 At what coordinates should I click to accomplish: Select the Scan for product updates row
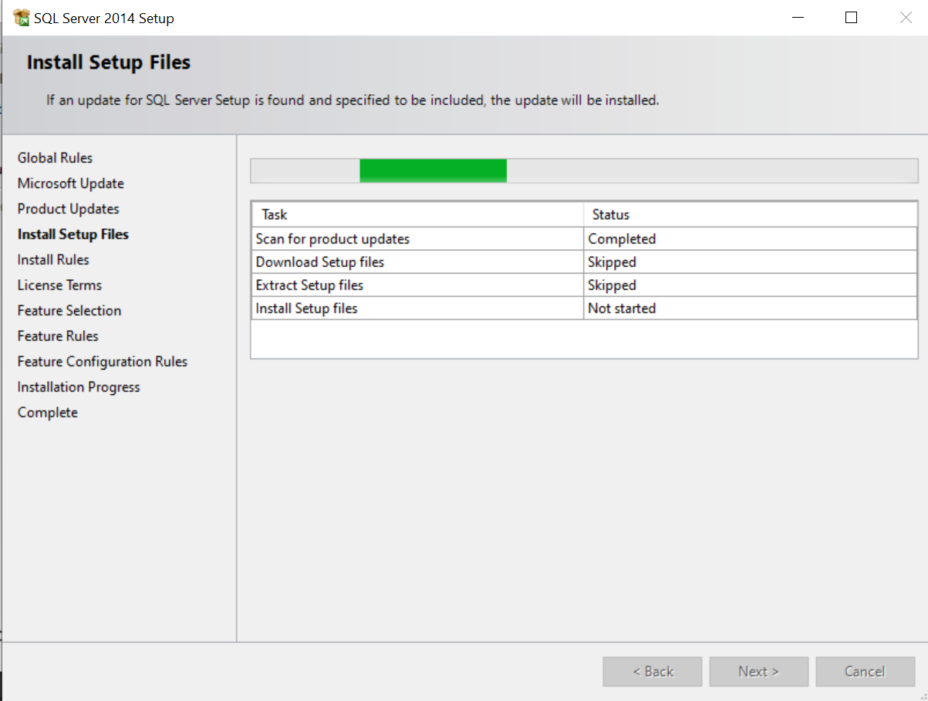[x=584, y=239]
